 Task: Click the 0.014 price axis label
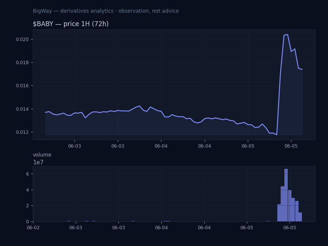coord(22,109)
